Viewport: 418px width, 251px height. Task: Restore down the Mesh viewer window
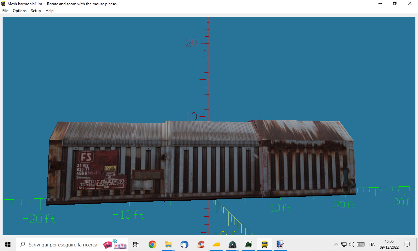395,4
